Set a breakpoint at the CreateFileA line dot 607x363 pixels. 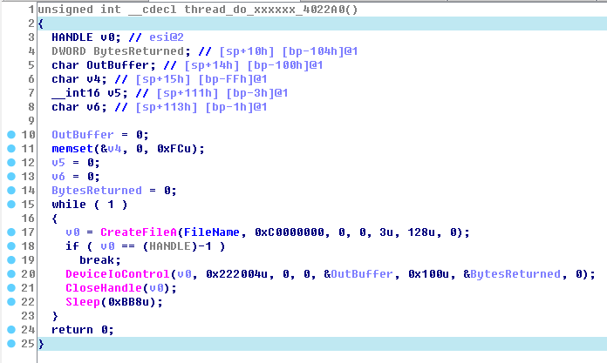click(11, 232)
